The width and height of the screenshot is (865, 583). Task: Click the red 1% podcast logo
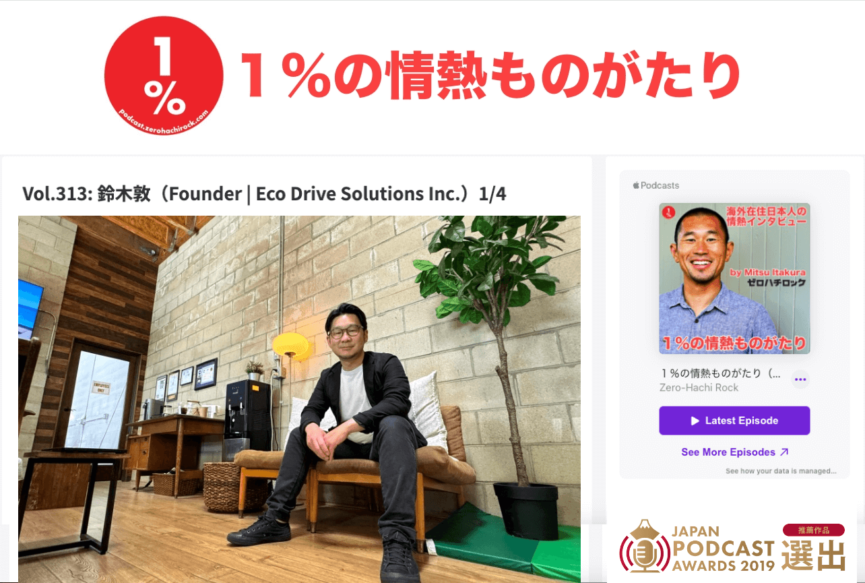(164, 75)
